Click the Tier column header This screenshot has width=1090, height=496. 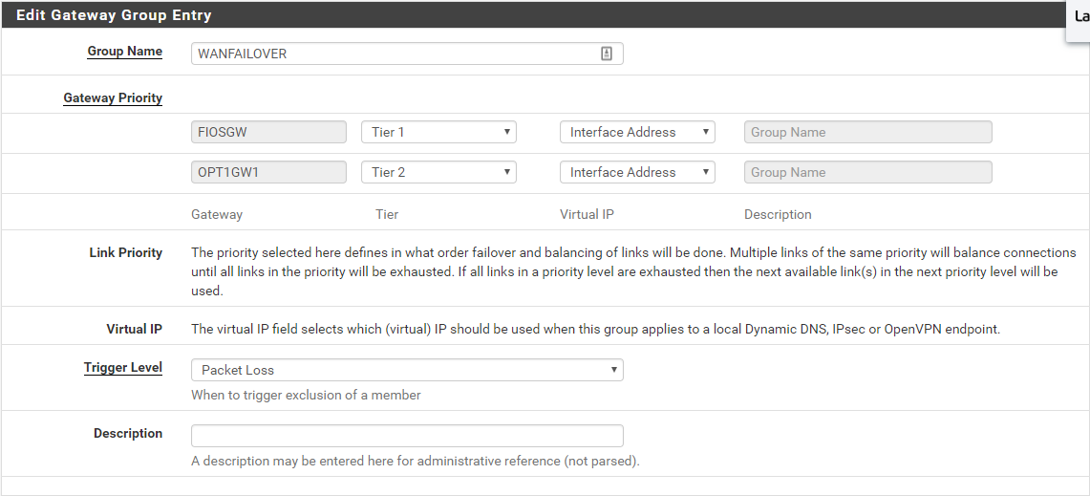coord(387,214)
